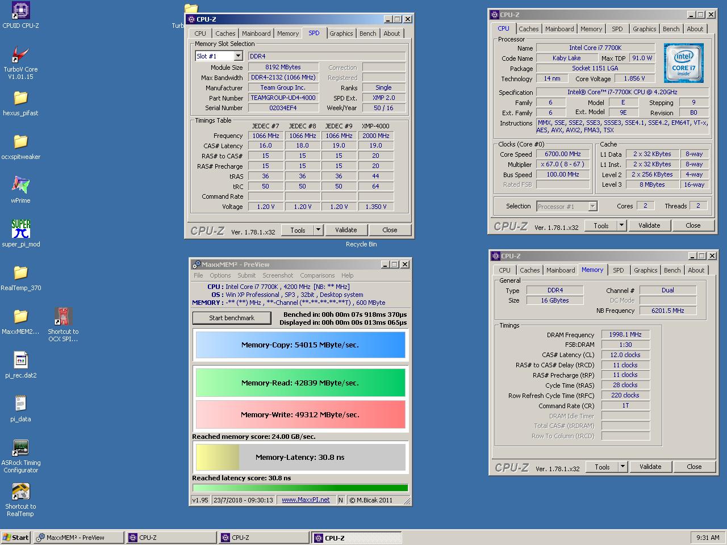Click the green progress bar in MaxxMEM
727x545 pixels.
pyautogui.click(x=300, y=488)
